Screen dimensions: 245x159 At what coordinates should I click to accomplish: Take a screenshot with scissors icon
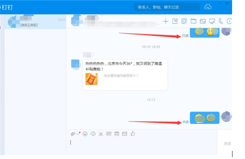(x=100, y=133)
